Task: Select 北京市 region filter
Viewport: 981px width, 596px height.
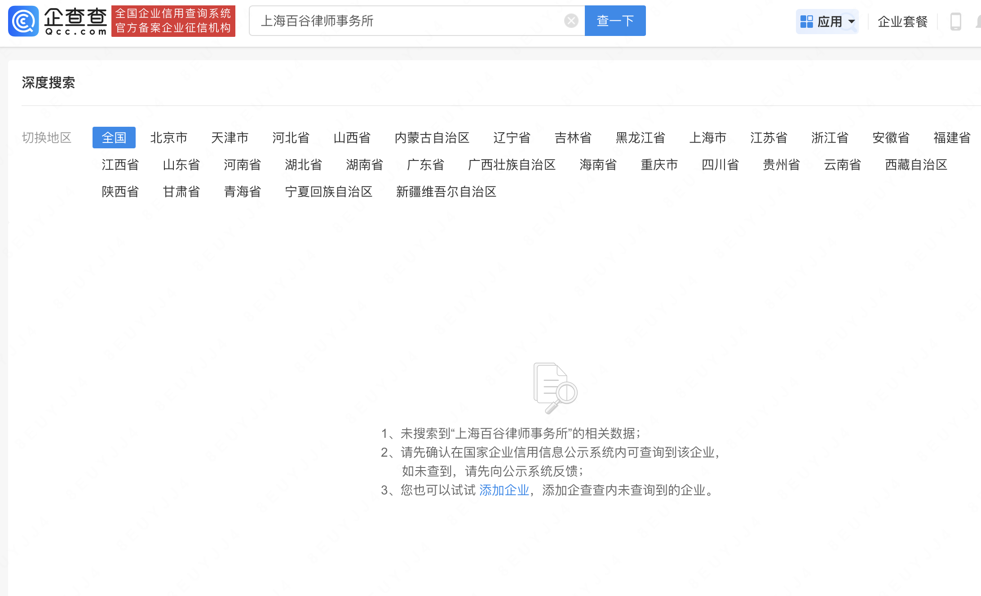Action: (169, 138)
